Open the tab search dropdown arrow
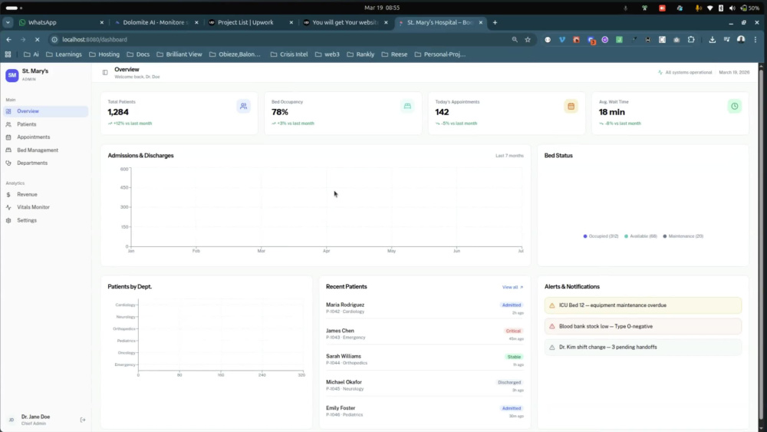This screenshot has height=432, width=767. tap(8, 22)
